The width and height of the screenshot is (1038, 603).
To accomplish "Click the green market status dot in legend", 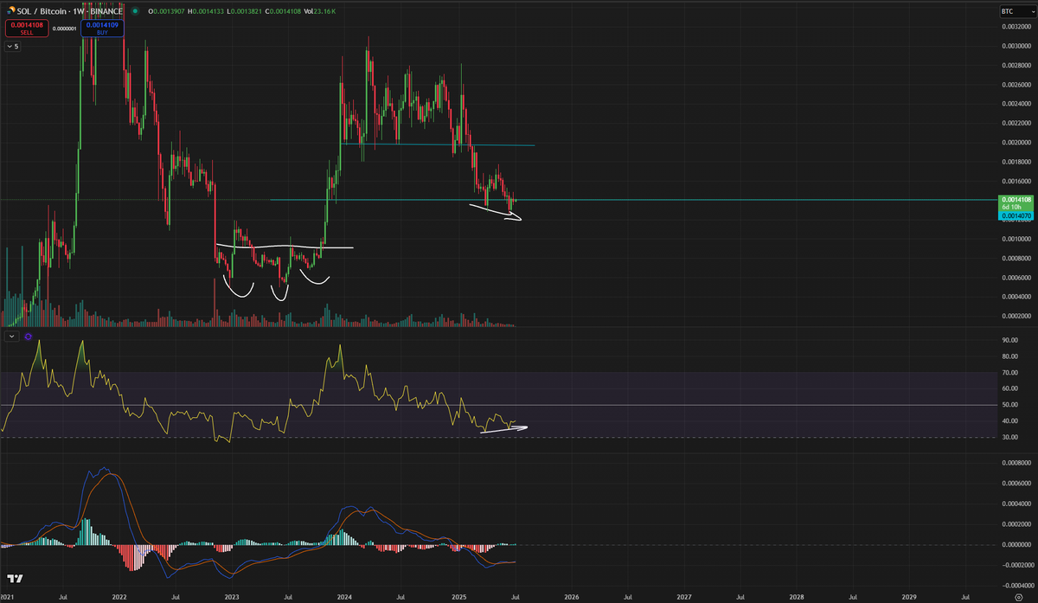I will point(133,11).
